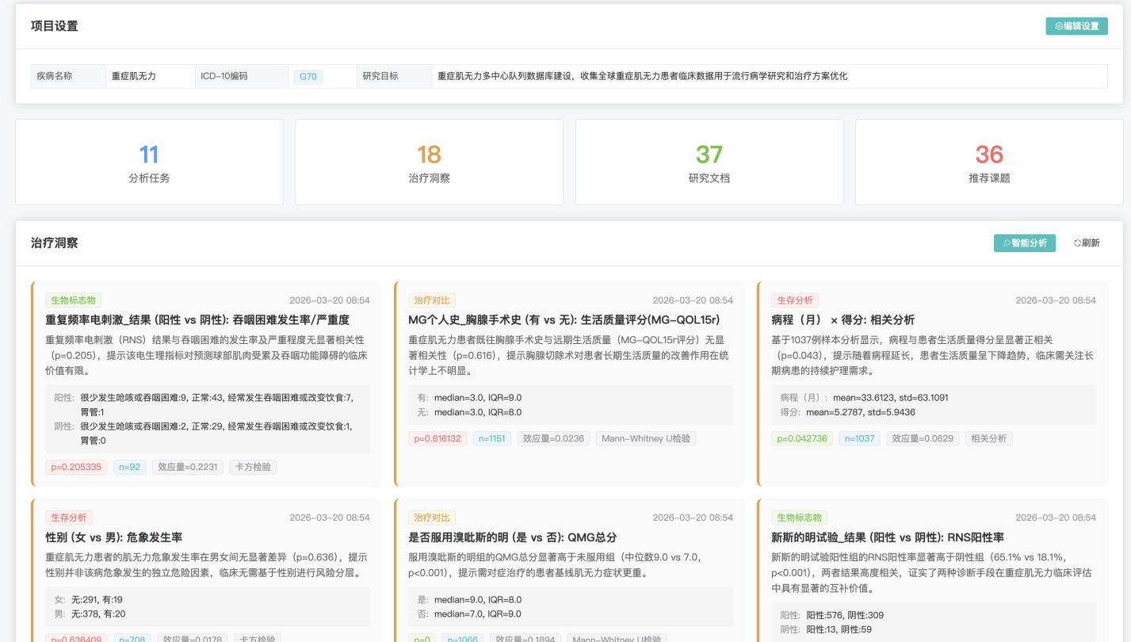The height and width of the screenshot is (642, 1131).
Task: Click the gear icon in 编辑设置
Action: (1059, 26)
